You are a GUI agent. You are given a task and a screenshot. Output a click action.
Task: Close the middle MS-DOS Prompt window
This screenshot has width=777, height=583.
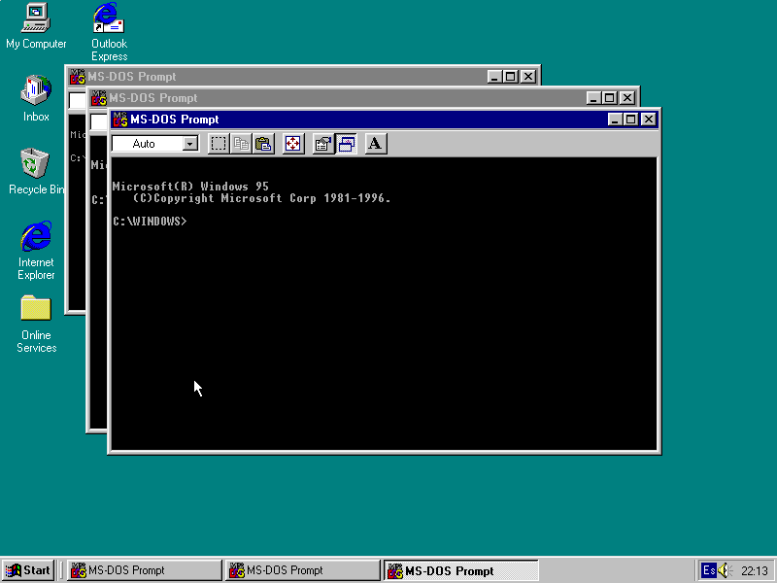(x=627, y=98)
